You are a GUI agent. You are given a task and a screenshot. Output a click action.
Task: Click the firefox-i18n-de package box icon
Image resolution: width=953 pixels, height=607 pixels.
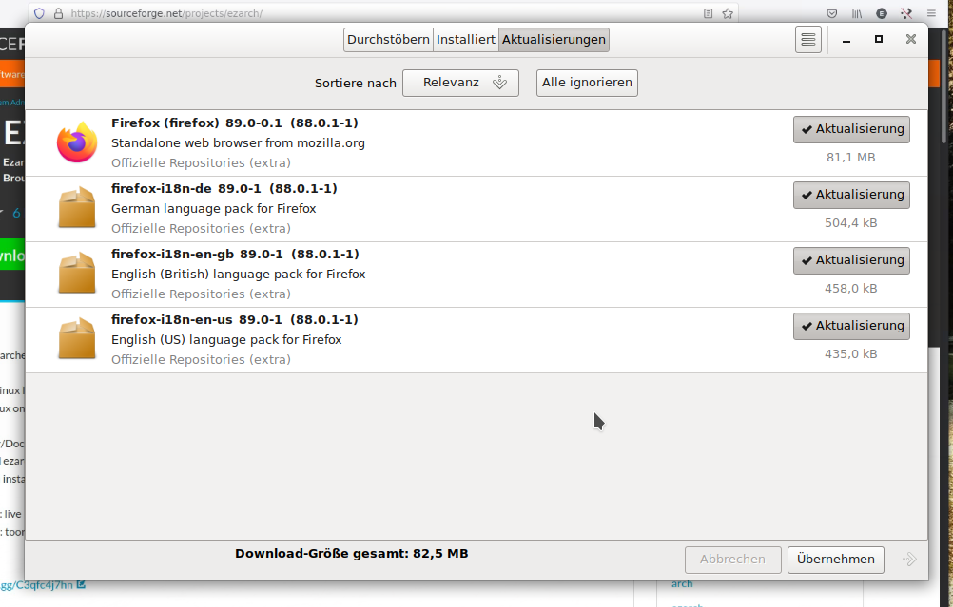pos(77,208)
